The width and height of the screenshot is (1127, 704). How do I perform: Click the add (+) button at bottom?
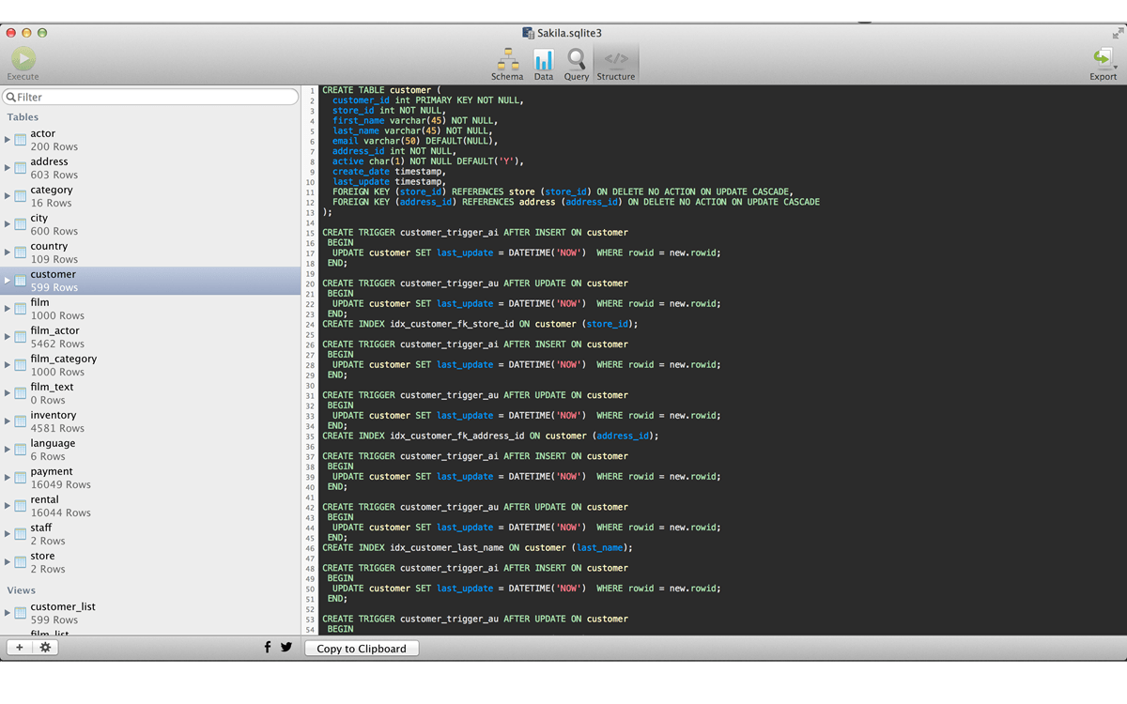point(20,648)
